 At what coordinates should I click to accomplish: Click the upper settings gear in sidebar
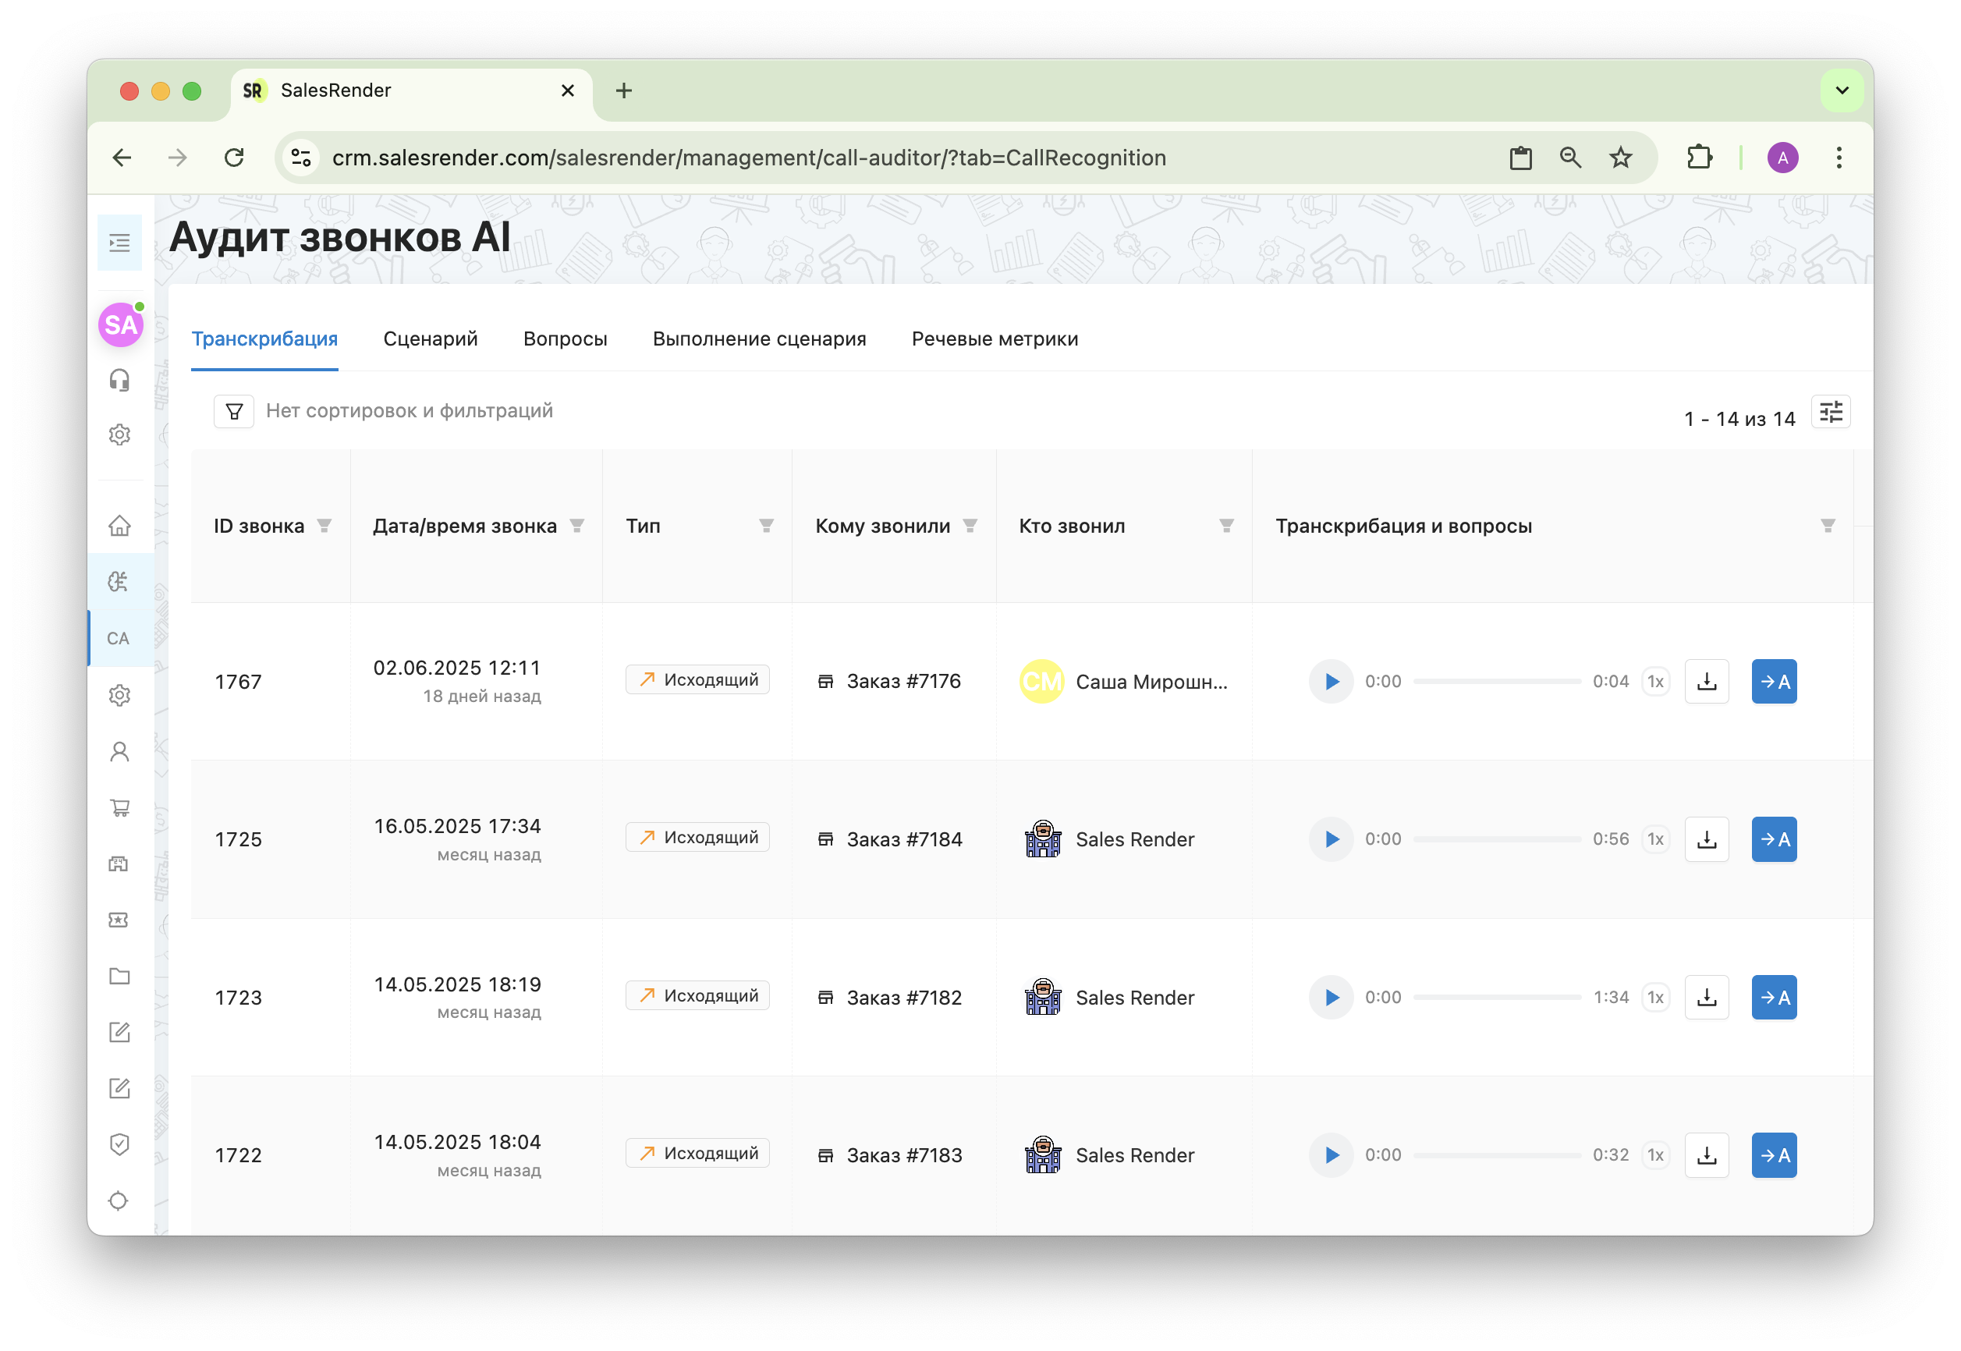tap(119, 434)
